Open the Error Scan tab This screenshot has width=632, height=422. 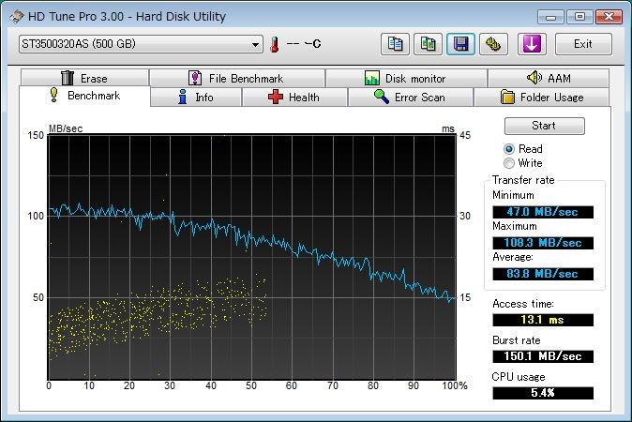pos(410,97)
